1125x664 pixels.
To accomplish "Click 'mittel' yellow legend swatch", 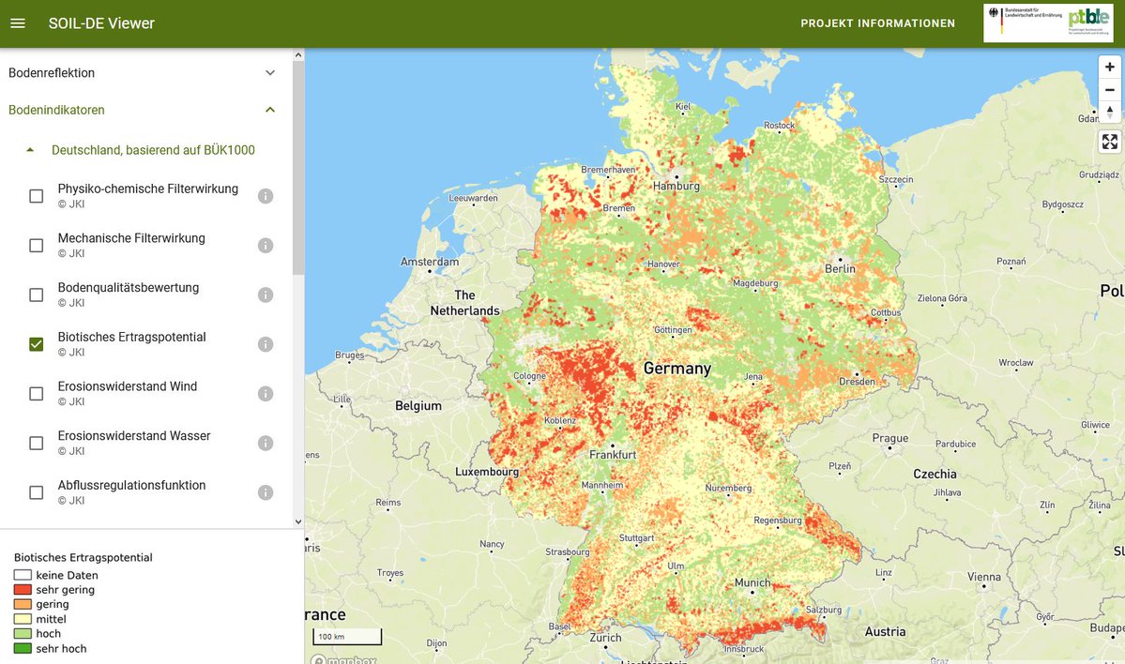I will (x=23, y=619).
